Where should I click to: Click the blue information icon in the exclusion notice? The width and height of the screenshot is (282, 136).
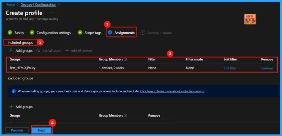click(14, 91)
